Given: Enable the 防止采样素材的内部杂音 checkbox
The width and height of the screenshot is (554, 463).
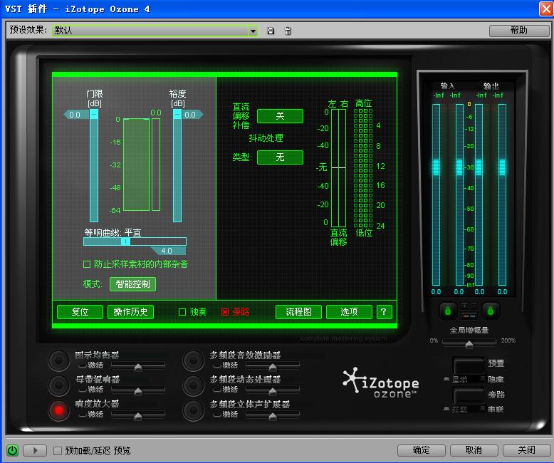Looking at the screenshot, I should click(87, 264).
